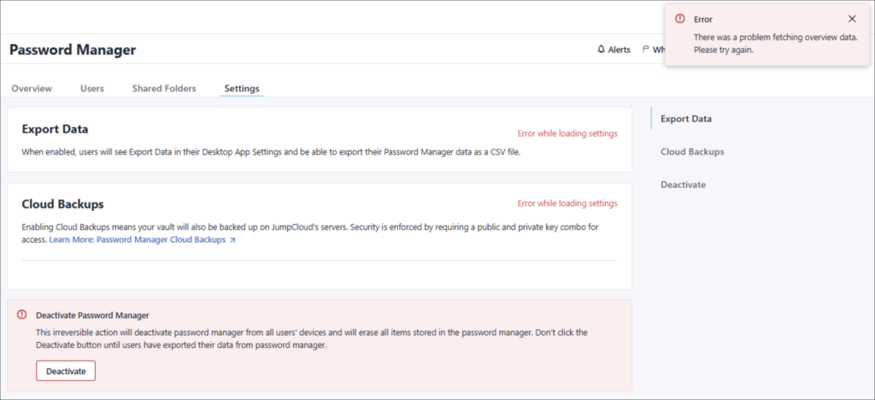Click the Password Manager page title
This screenshot has height=400, width=875.
[73, 50]
